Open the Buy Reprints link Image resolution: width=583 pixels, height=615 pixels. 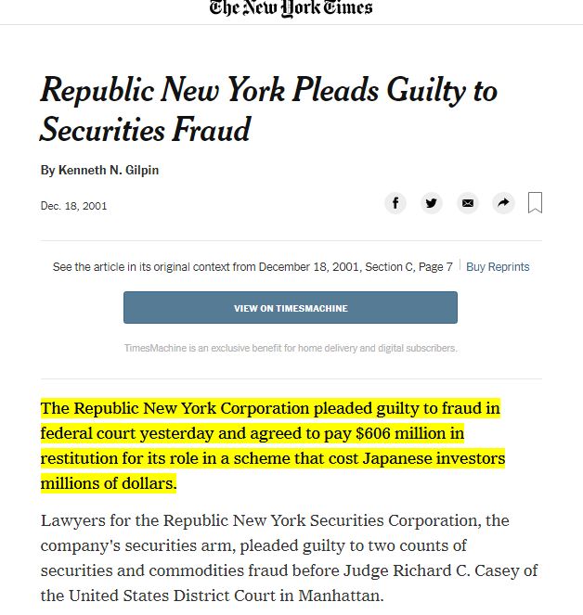point(498,267)
